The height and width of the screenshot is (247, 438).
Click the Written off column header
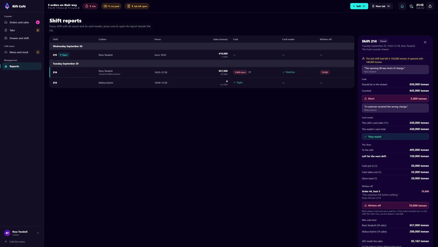(325, 39)
